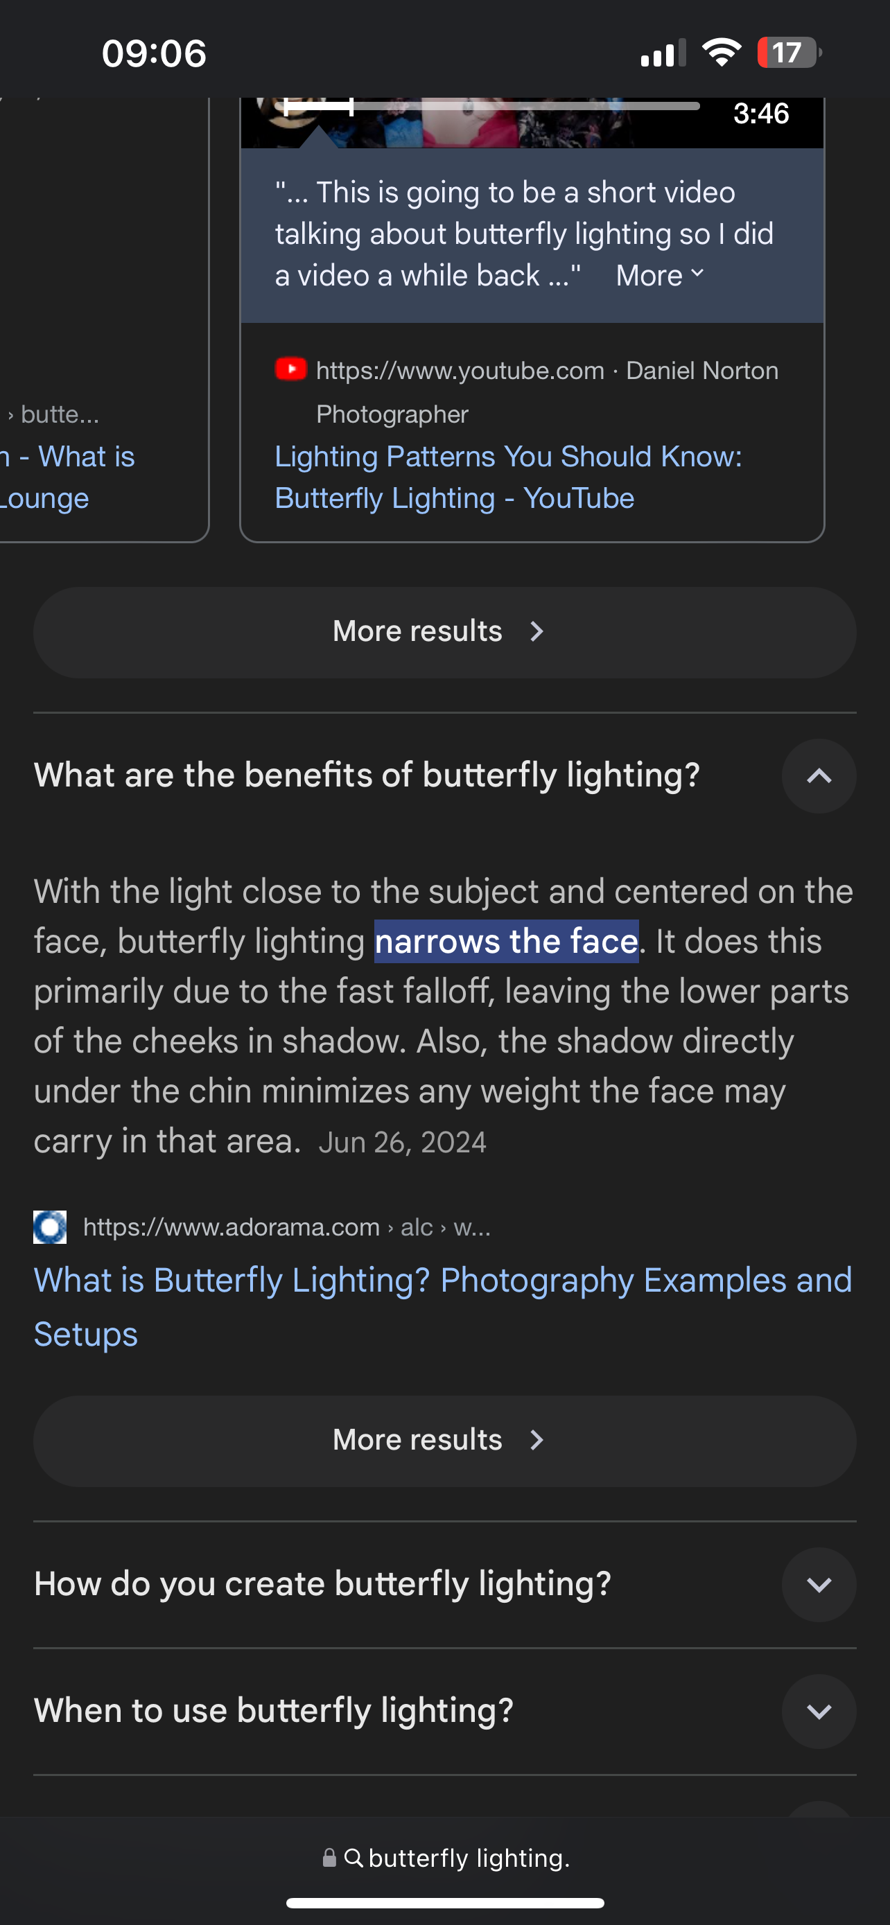Expand "How do you create butterfly lighting?"
This screenshot has height=1925, width=890.
(x=819, y=1584)
